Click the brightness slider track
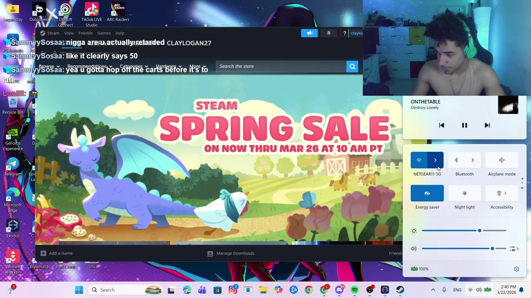Viewport: 531px width, 298px height. click(x=464, y=231)
